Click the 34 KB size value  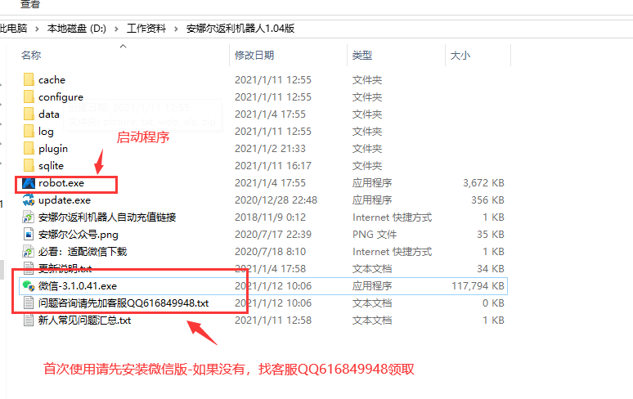click(491, 269)
